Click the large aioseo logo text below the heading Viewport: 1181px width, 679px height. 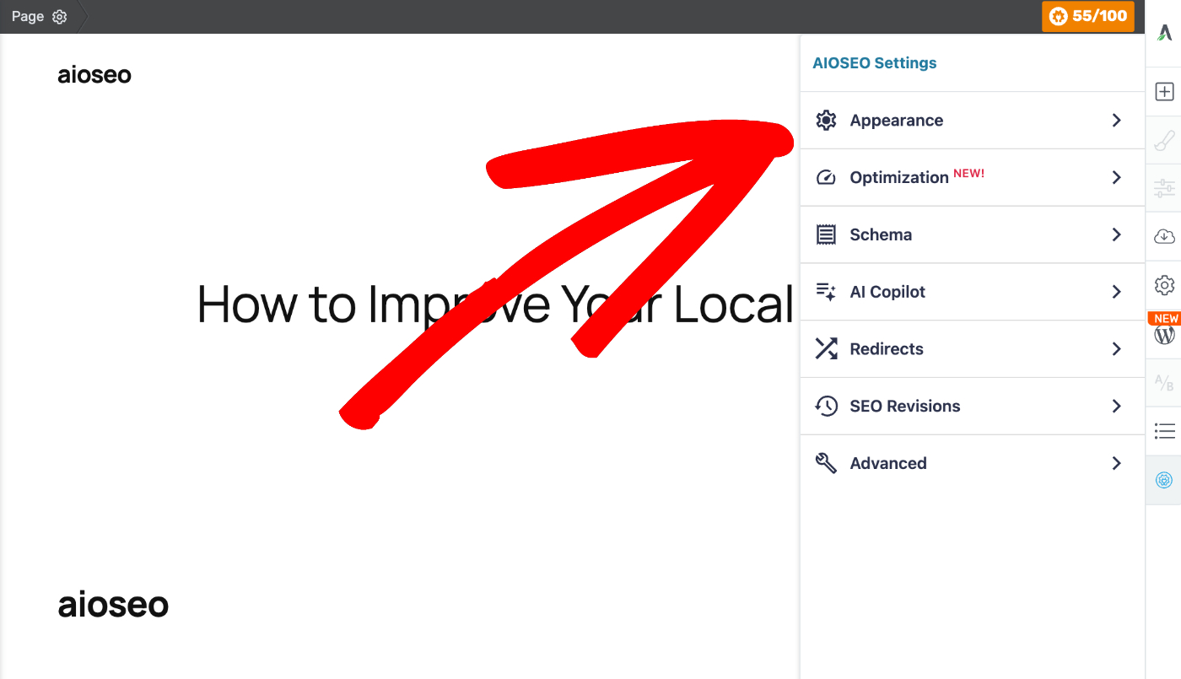click(x=113, y=605)
